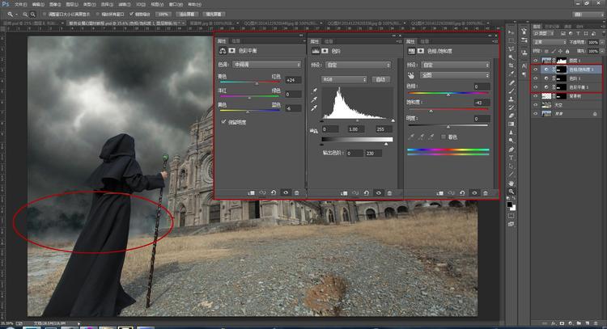Open the 窗口(W) menu
Image resolution: width=607 pixels, height=329 pixels.
click(176, 5)
